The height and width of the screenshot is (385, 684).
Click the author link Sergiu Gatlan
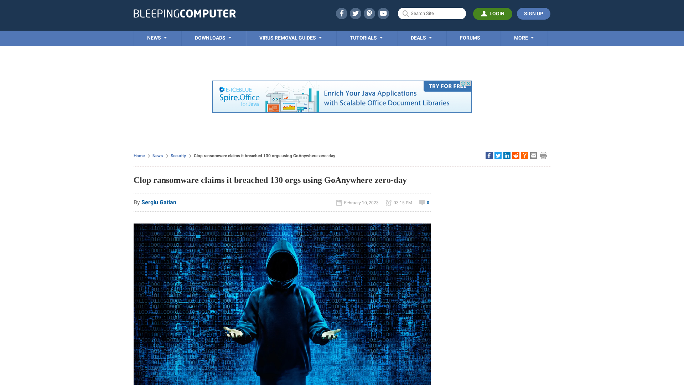[x=159, y=202]
